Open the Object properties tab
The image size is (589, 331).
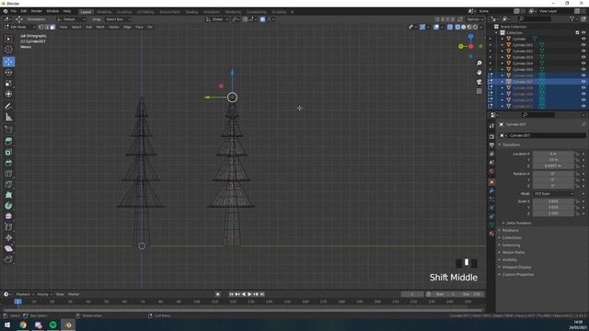[x=491, y=182]
